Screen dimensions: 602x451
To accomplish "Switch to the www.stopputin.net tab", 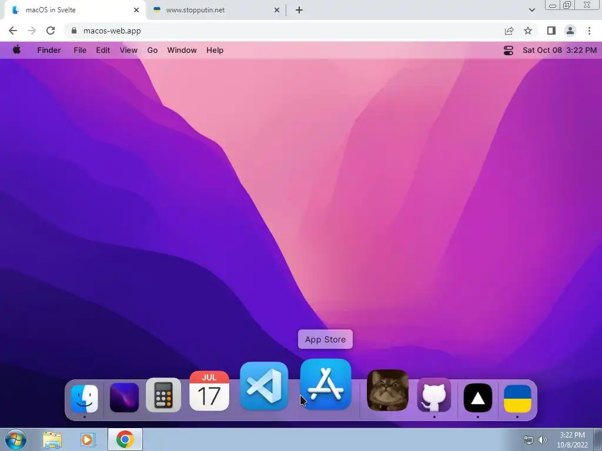I will point(215,11).
